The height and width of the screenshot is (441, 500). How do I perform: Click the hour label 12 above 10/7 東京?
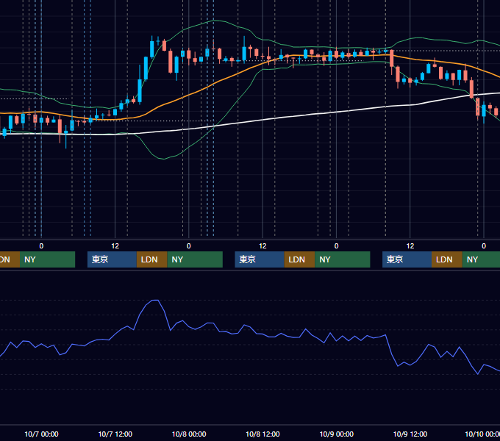(115, 246)
